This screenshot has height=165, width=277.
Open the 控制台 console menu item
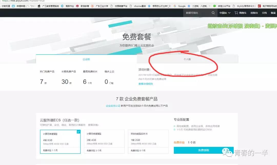click(254, 13)
